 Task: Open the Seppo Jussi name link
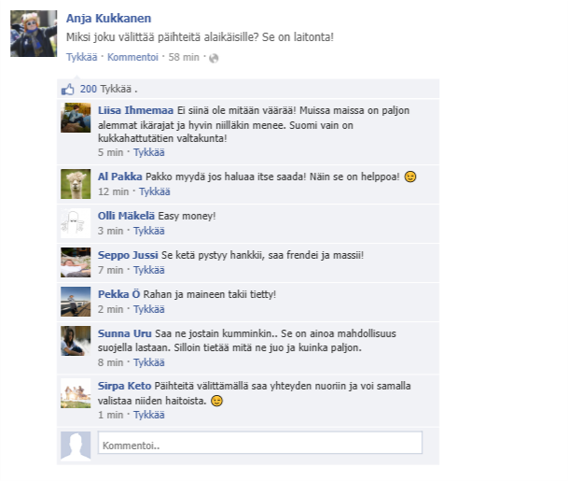pyautogui.click(x=128, y=255)
